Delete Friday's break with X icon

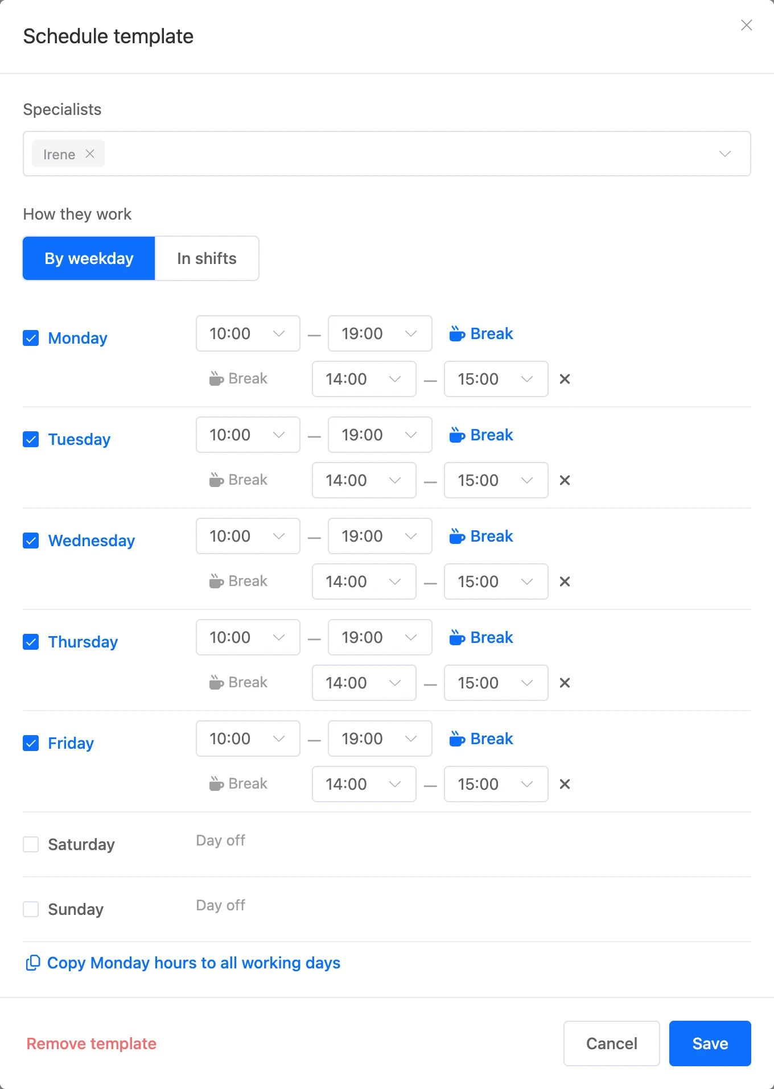[x=565, y=784]
